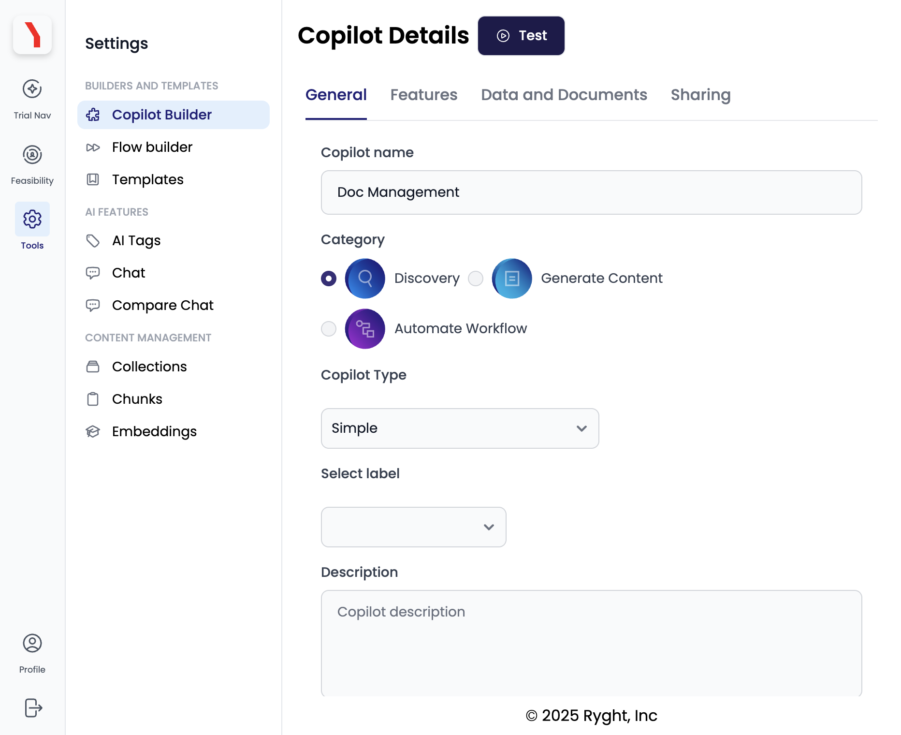Open the Profile icon in the rail

coord(32,643)
